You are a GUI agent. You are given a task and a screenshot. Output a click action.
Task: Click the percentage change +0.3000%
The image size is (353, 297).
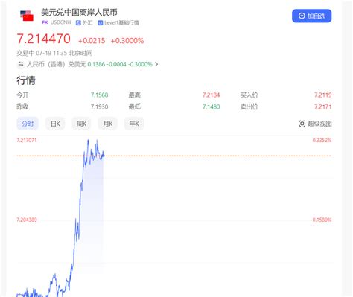(x=127, y=41)
